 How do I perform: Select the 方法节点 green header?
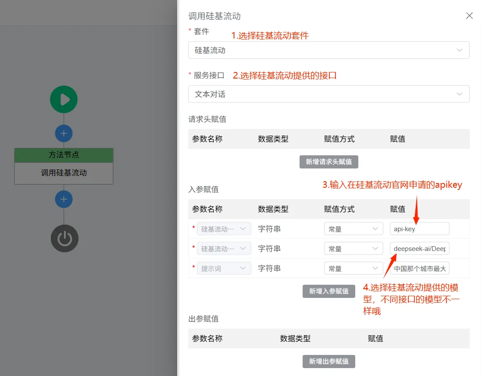(64, 154)
